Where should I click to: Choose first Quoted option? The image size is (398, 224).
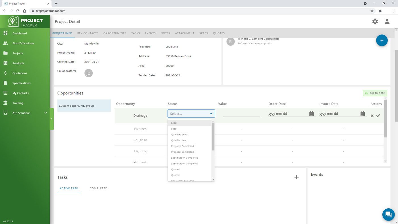point(190,169)
